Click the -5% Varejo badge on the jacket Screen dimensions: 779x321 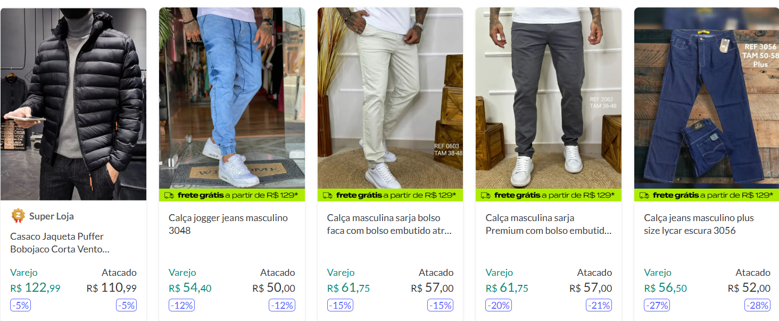(19, 306)
